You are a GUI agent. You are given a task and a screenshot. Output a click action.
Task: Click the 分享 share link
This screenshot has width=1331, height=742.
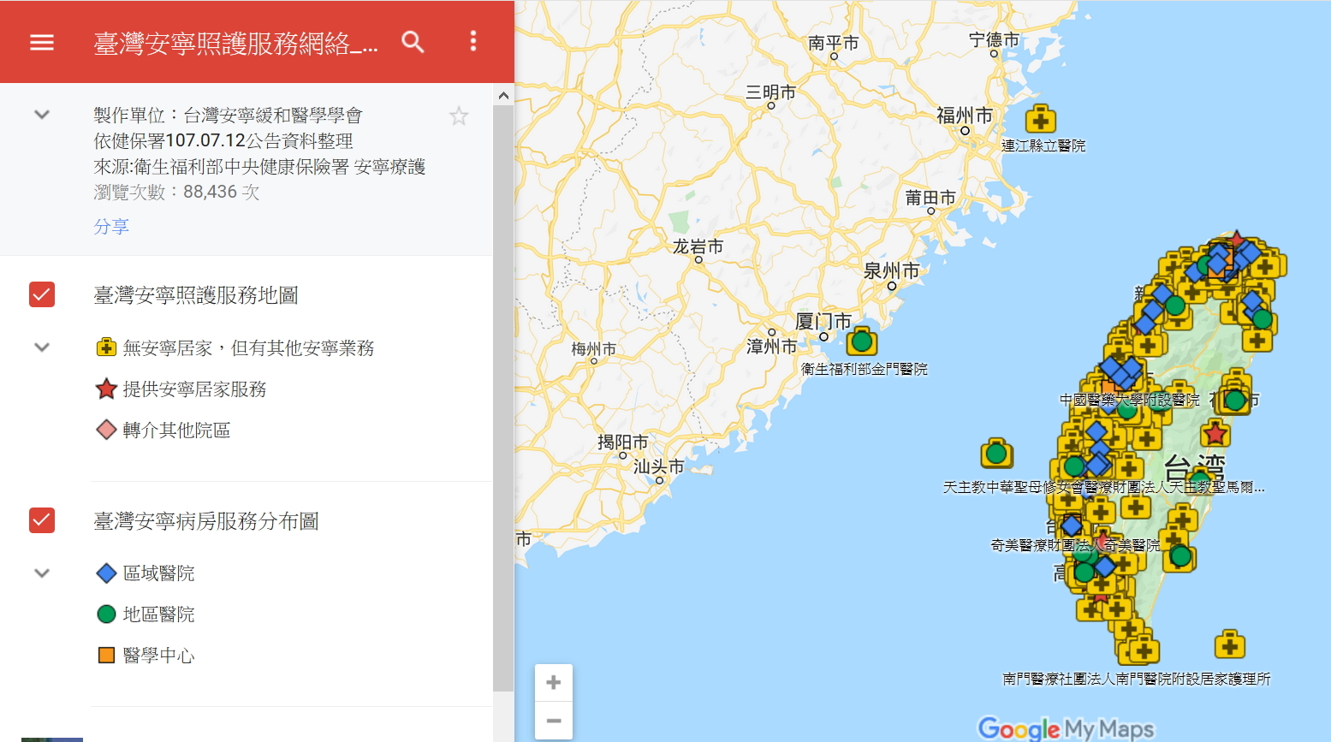click(111, 227)
